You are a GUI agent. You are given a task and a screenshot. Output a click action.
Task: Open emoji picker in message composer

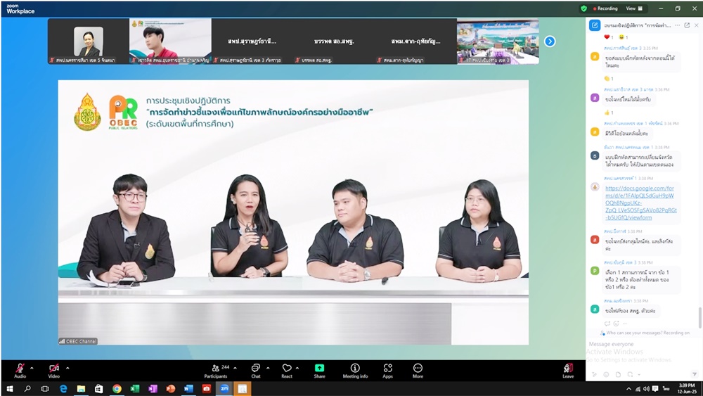[606, 374]
